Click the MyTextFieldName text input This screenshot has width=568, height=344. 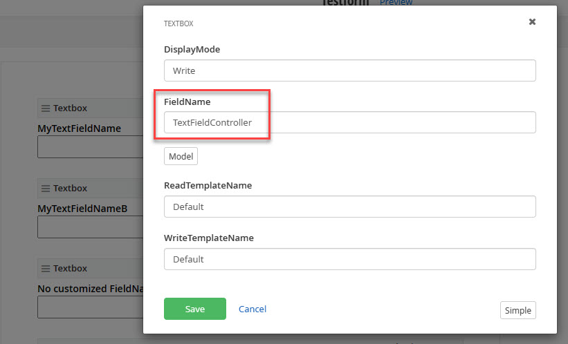coord(91,147)
